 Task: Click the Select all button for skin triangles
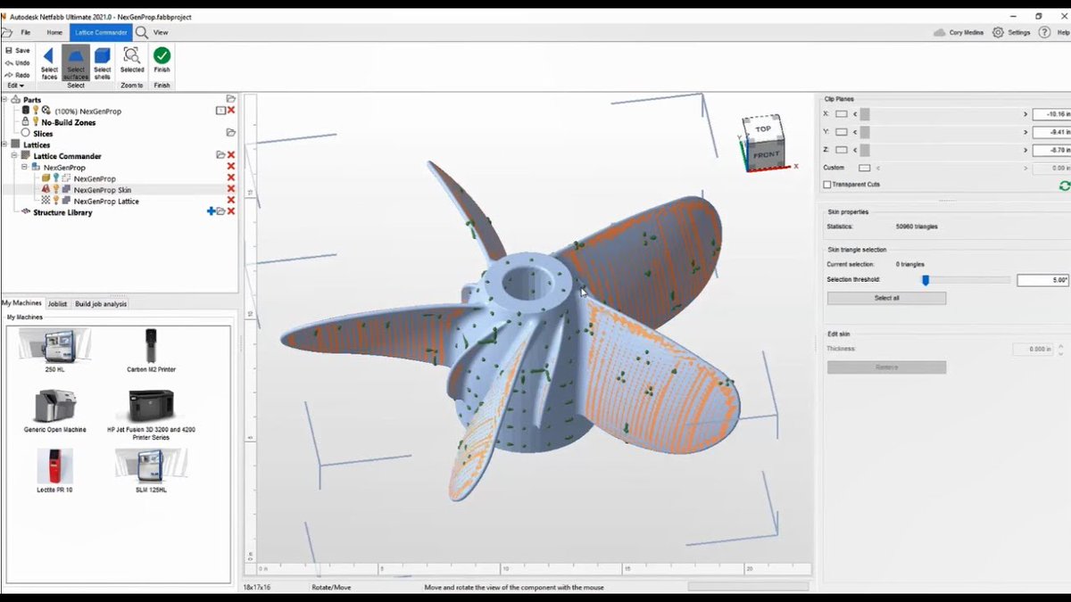click(x=886, y=297)
